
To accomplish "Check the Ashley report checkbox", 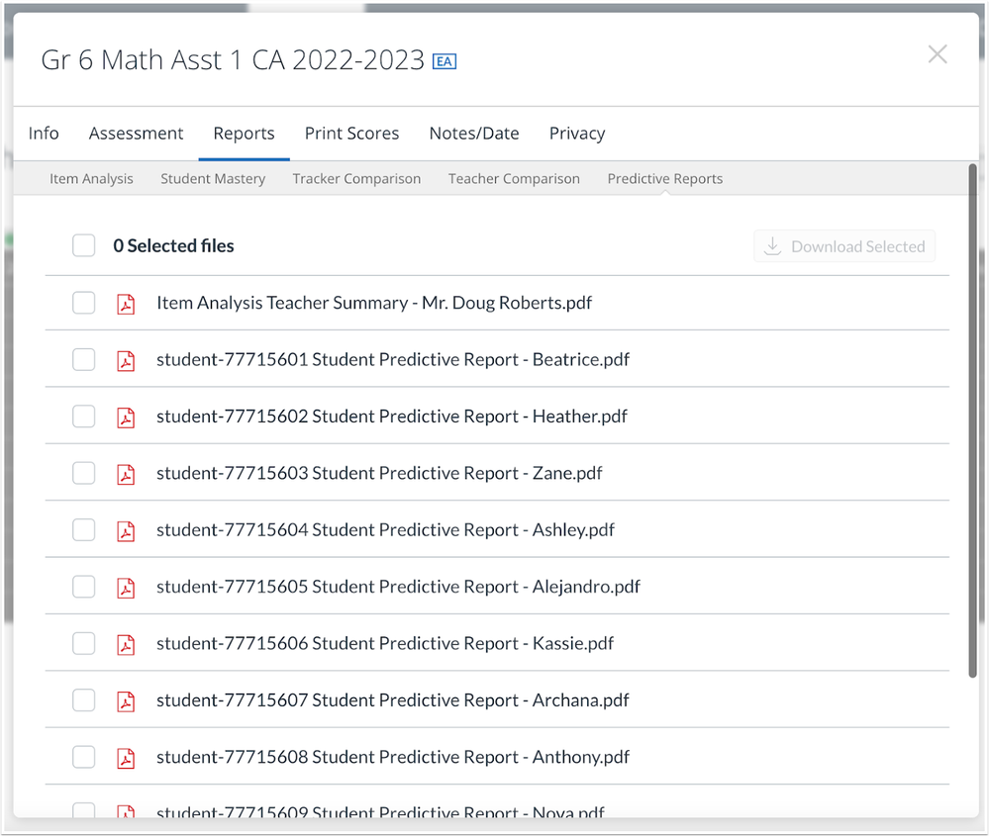I will (84, 529).
